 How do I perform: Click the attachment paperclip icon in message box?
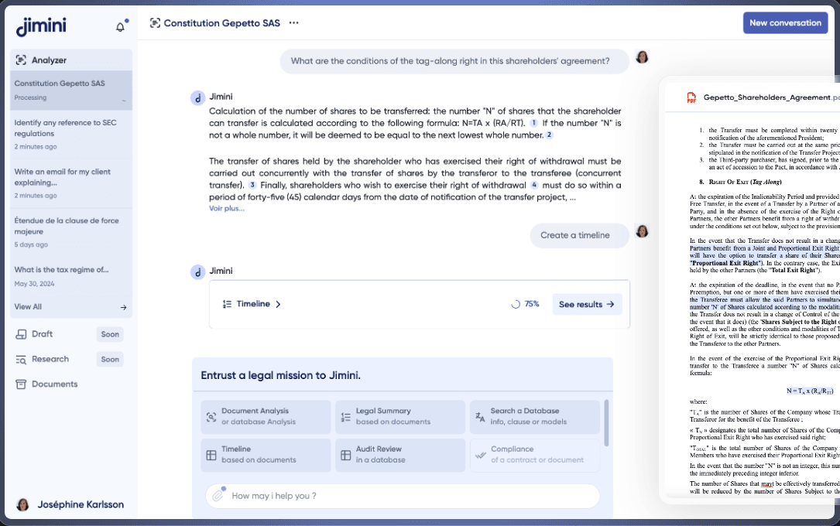(218, 495)
